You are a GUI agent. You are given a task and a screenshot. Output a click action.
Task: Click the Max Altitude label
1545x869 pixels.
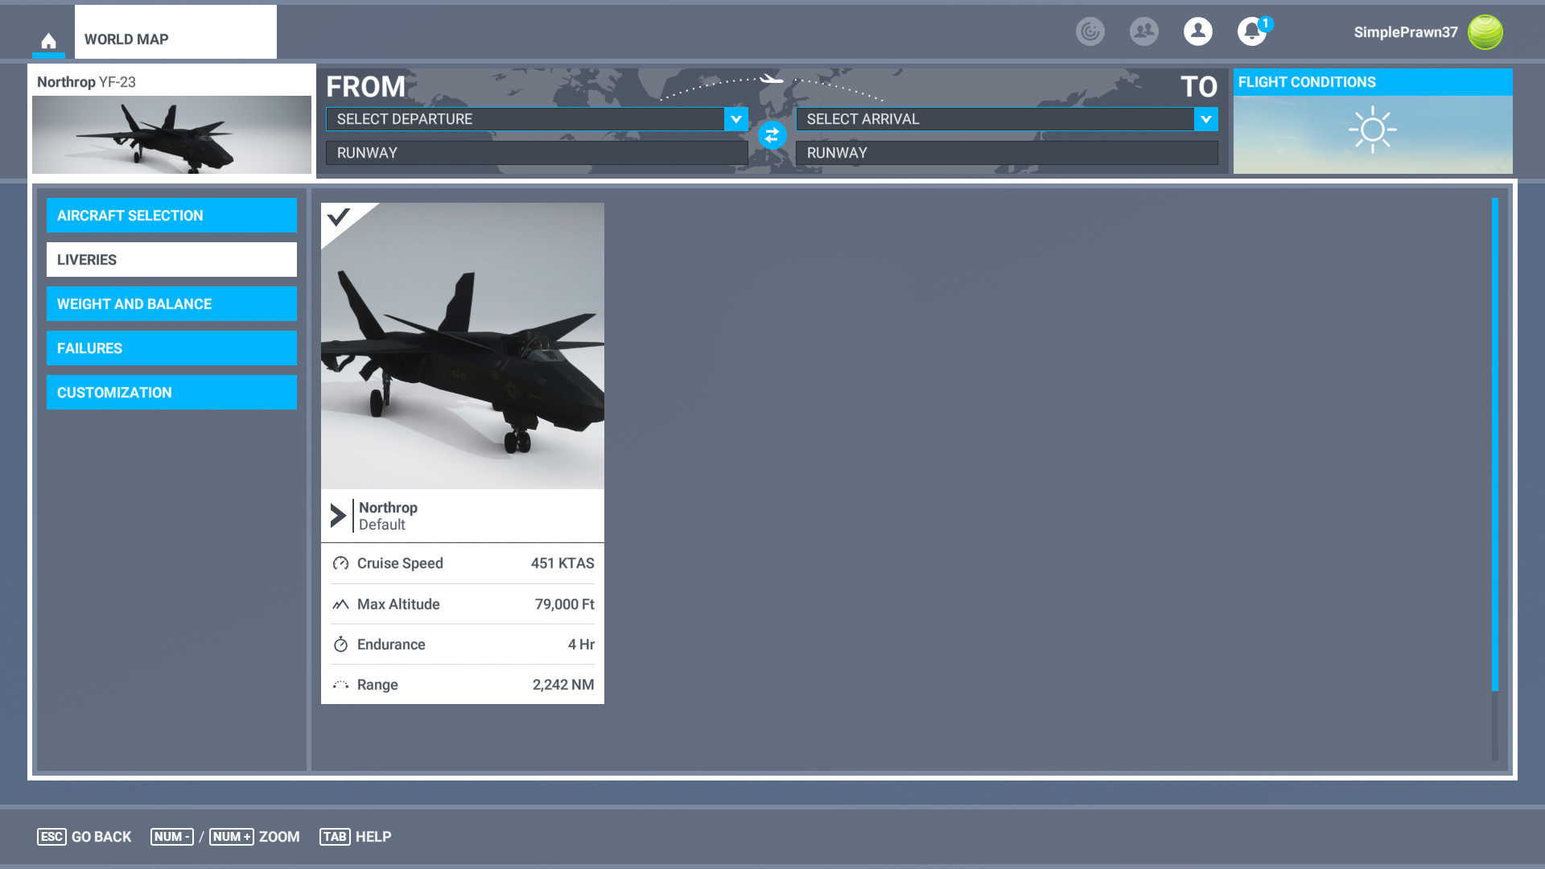pyautogui.click(x=398, y=604)
